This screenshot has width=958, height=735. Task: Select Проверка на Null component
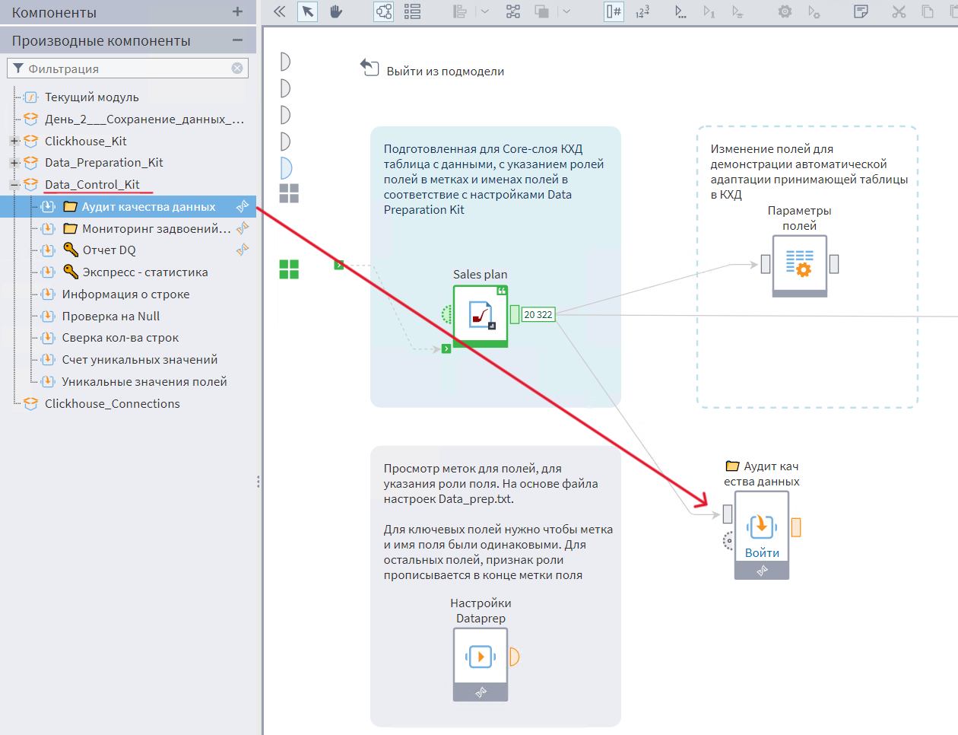110,316
